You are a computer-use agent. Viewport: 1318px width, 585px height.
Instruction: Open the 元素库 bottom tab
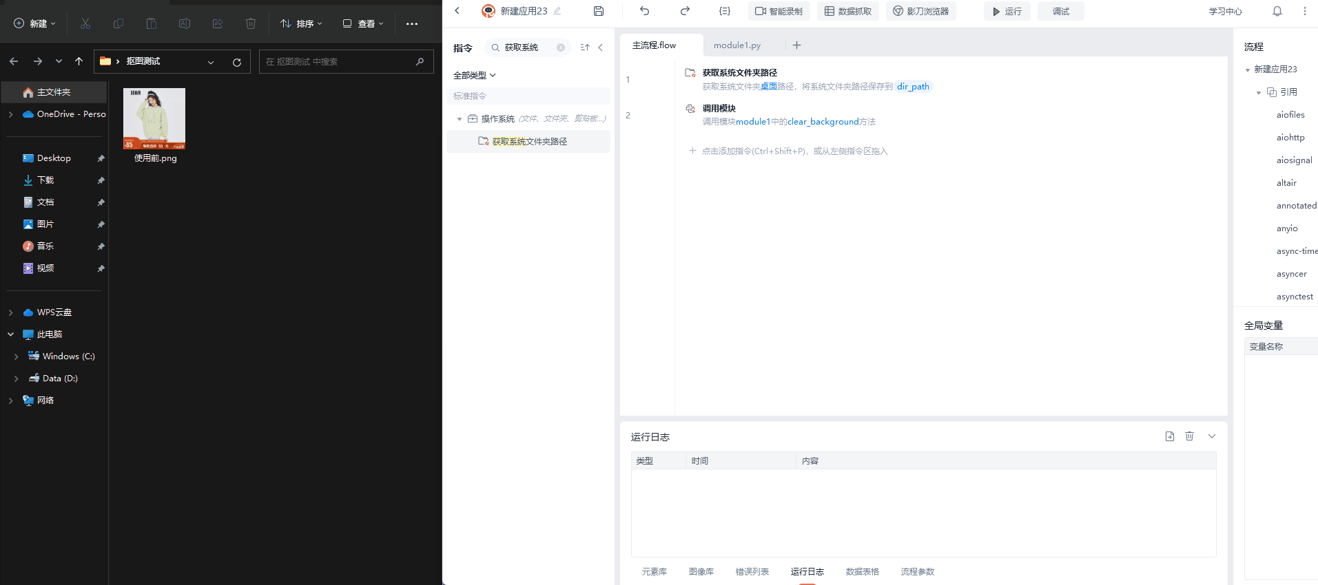[655, 572]
